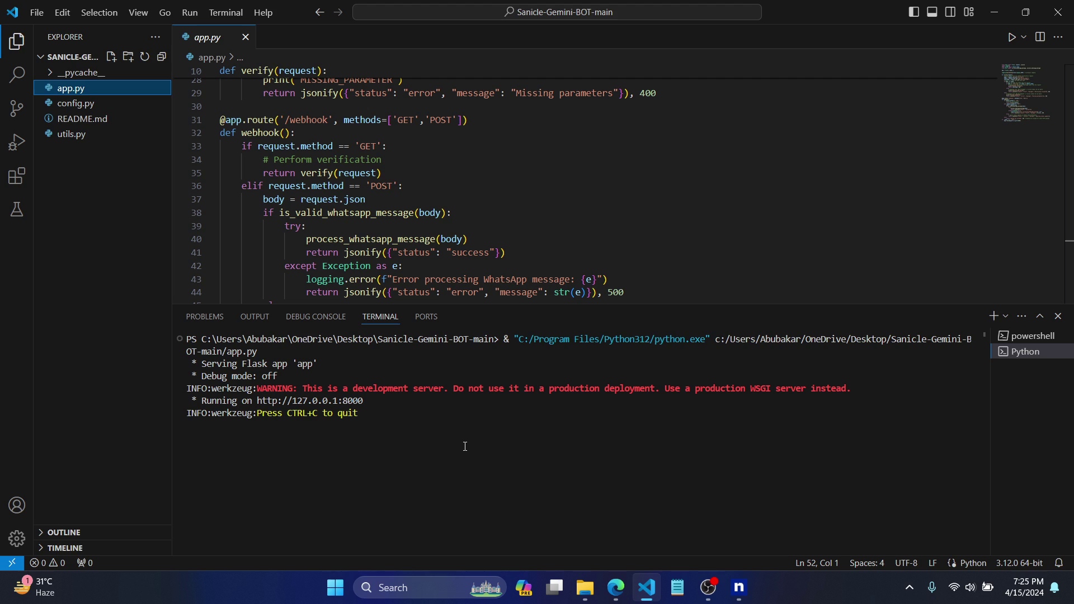Open the Terminal menu
The width and height of the screenshot is (1074, 604).
click(x=225, y=12)
